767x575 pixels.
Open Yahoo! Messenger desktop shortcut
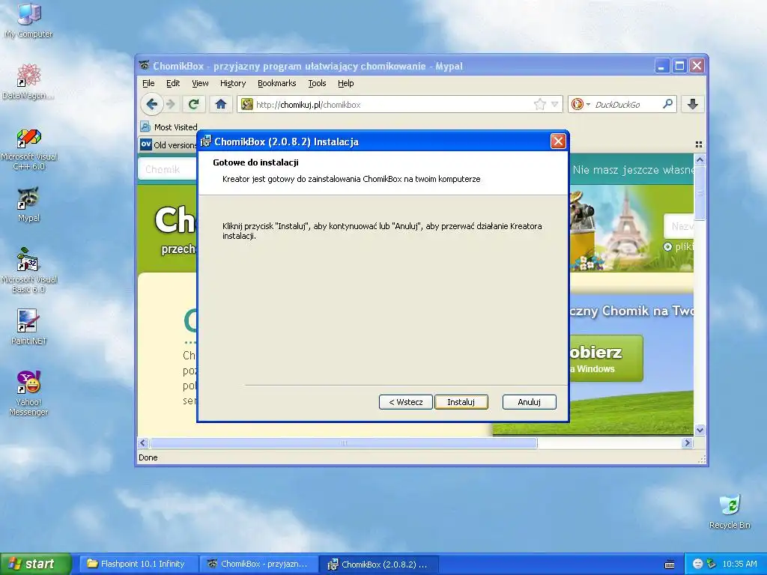(28, 392)
